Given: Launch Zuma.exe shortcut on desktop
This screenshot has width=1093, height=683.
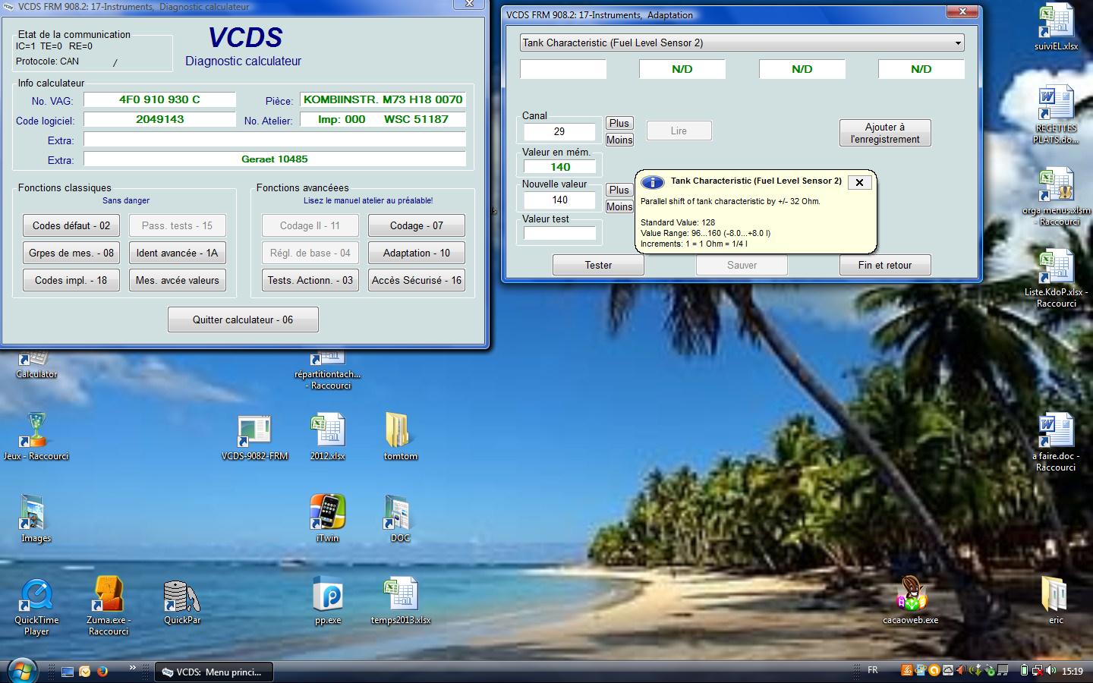Looking at the screenshot, I should pyautogui.click(x=108, y=596).
